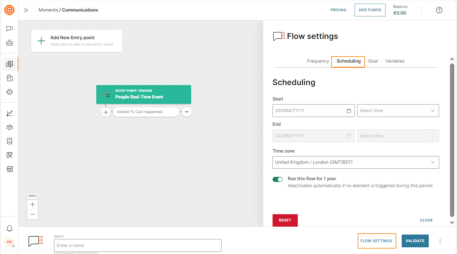
Task: Click the Infobip home logo
Action: tap(9, 10)
